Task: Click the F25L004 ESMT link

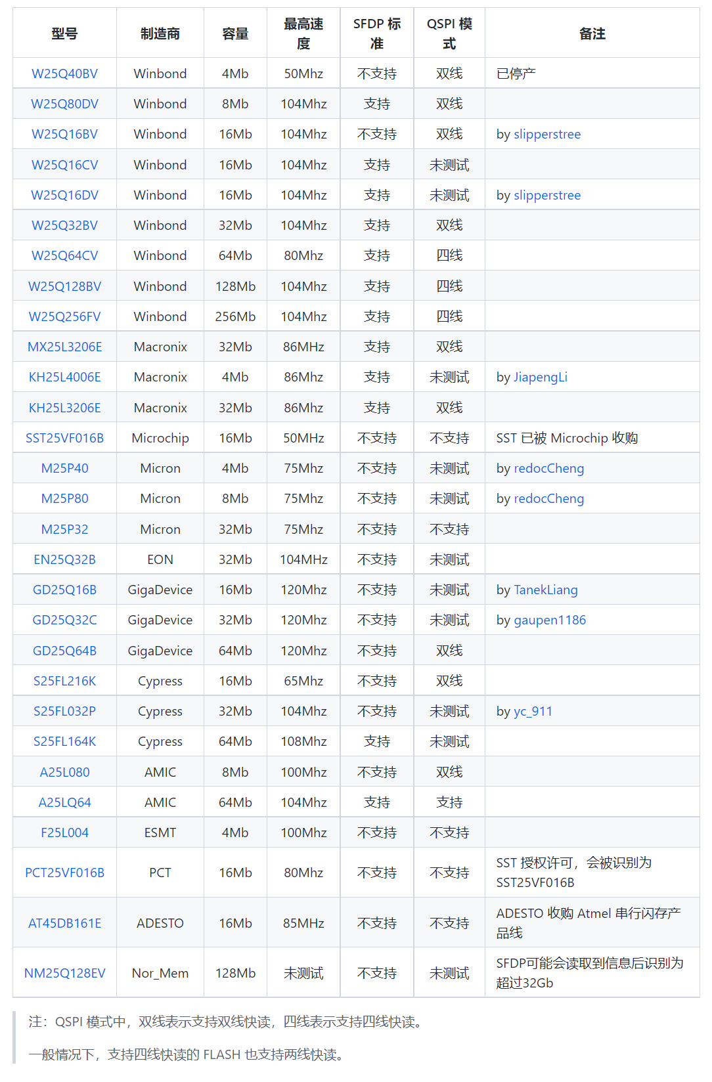Action: pyautogui.click(x=64, y=833)
